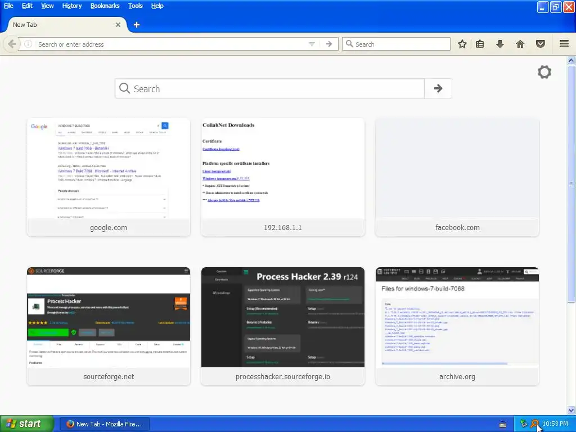This screenshot has height=432, width=576.
Task: Open the processhacker.sourceforge.io tile
Action: tap(283, 326)
